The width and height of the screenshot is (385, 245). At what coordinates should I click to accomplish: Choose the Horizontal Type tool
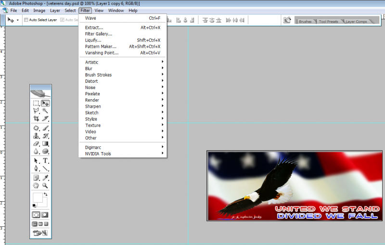coord(45,160)
